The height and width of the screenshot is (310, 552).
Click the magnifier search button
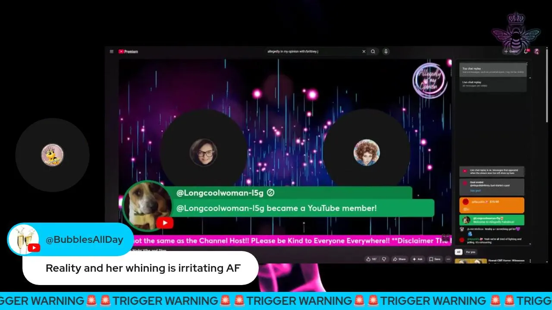373,52
